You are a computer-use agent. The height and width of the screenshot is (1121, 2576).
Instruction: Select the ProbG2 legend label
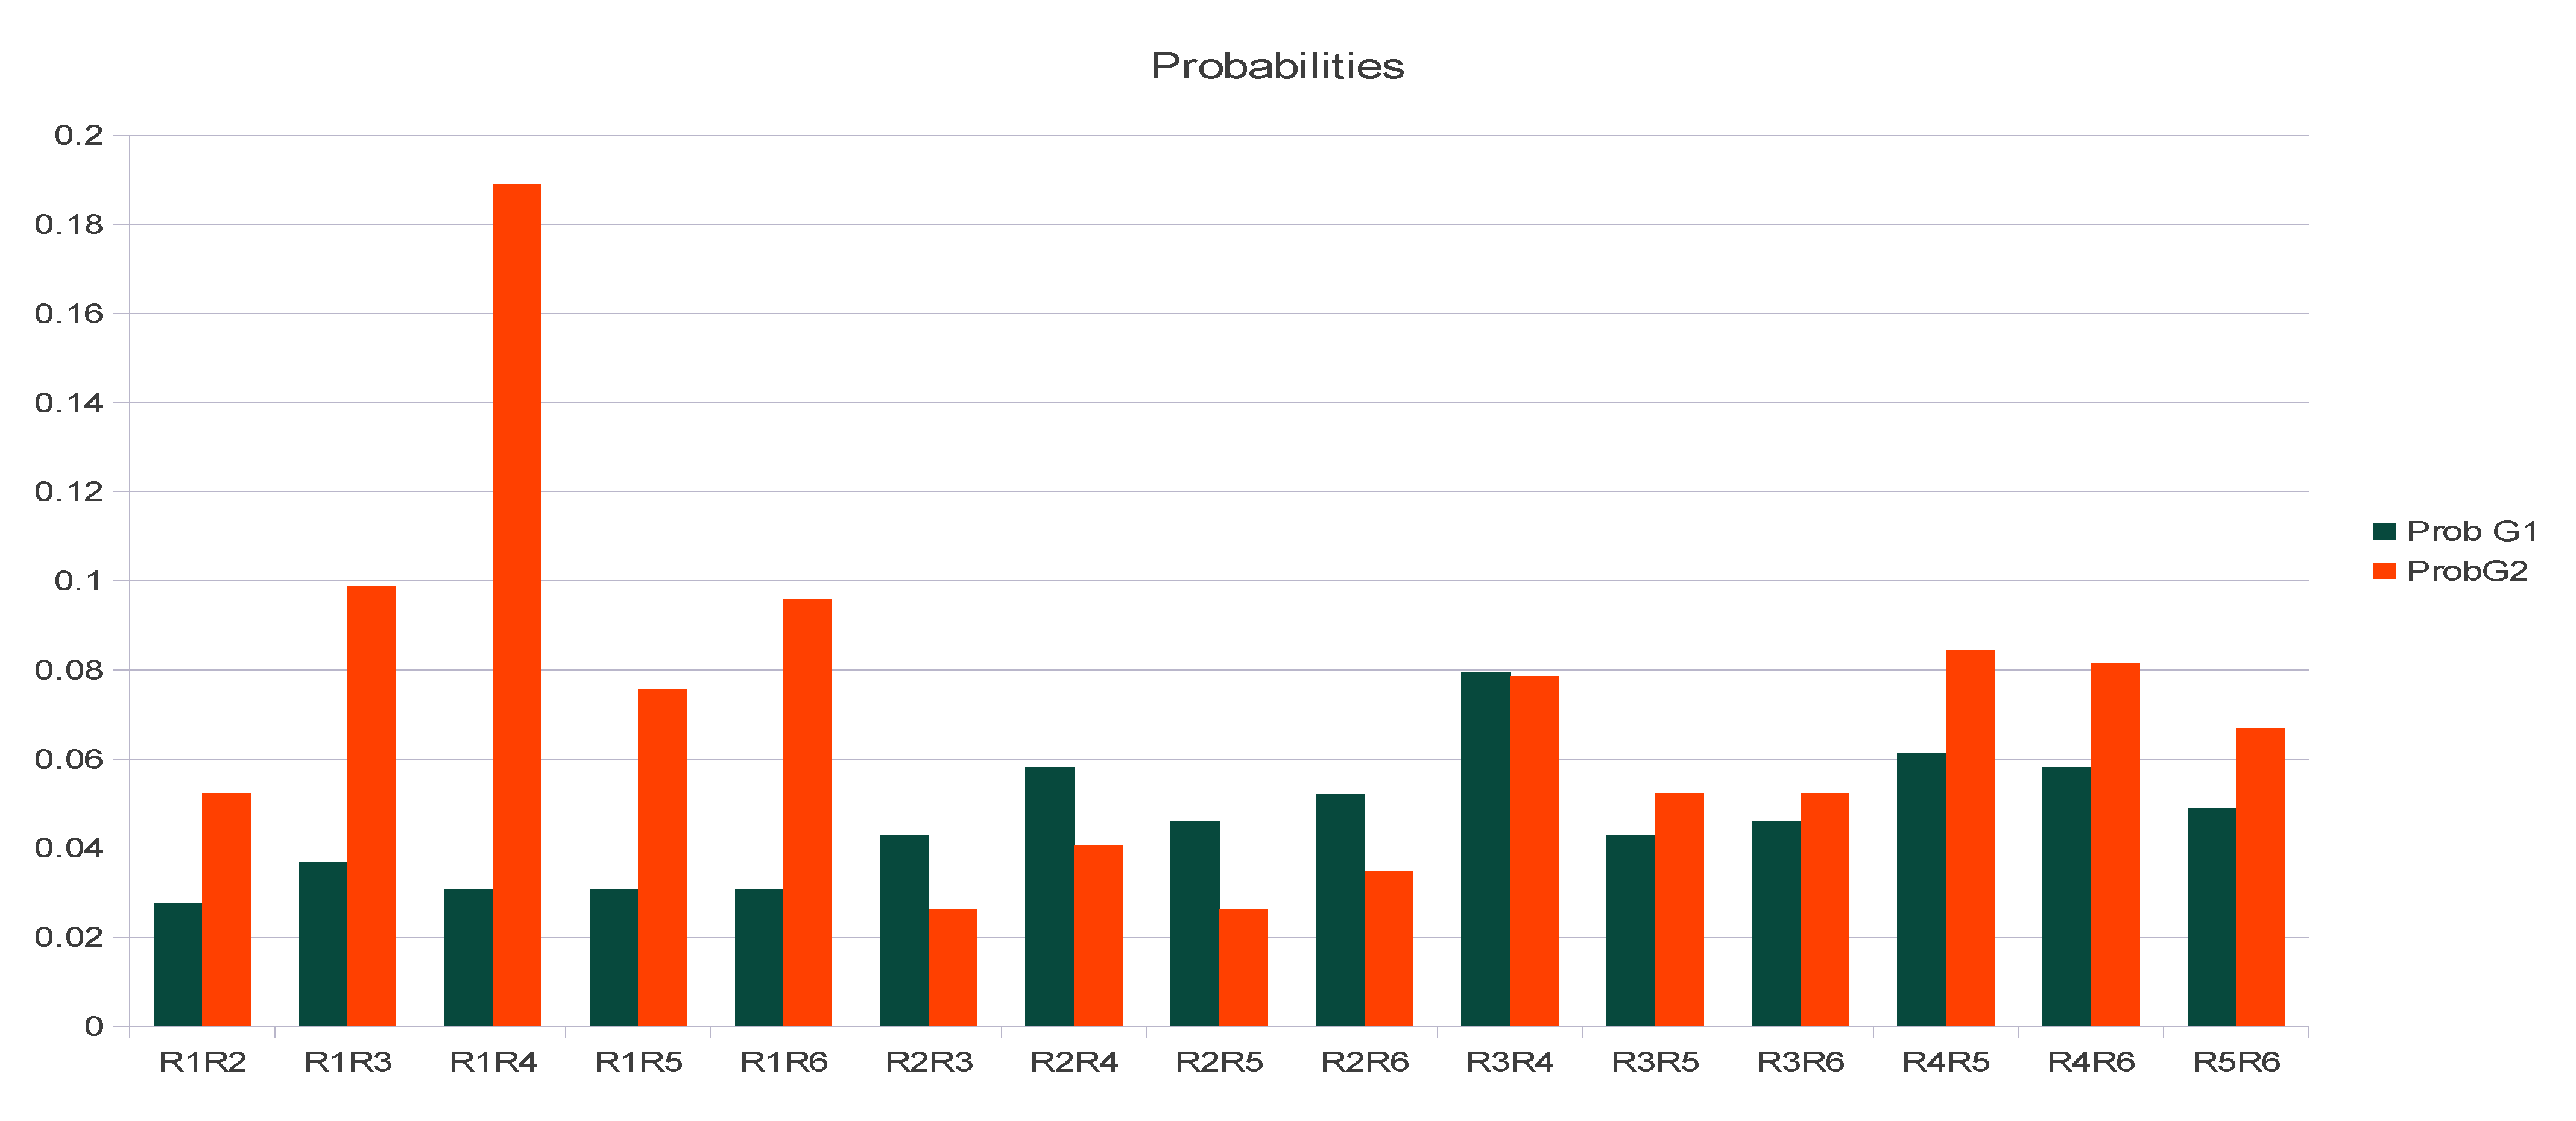click(2467, 571)
